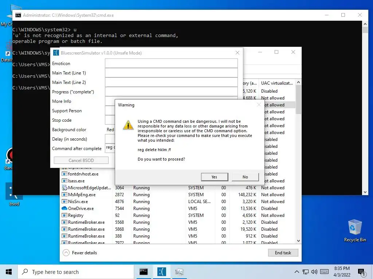Click End task in Task Manager
373x279 pixels.
pyautogui.click(x=283, y=253)
